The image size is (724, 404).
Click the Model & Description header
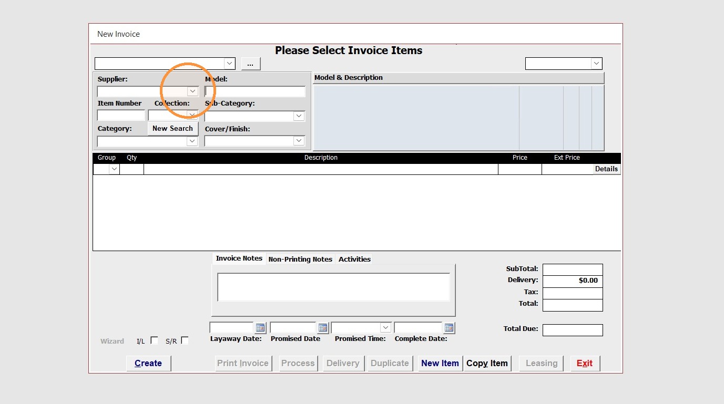(458, 78)
